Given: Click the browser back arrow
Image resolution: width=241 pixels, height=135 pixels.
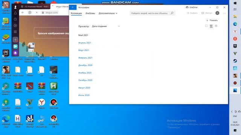Looking at the screenshot, I should [x=23, y=12].
